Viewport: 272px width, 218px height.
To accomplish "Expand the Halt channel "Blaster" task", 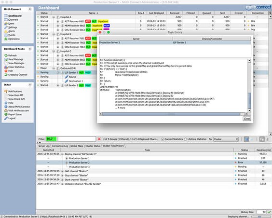I will [x=62, y=171].
